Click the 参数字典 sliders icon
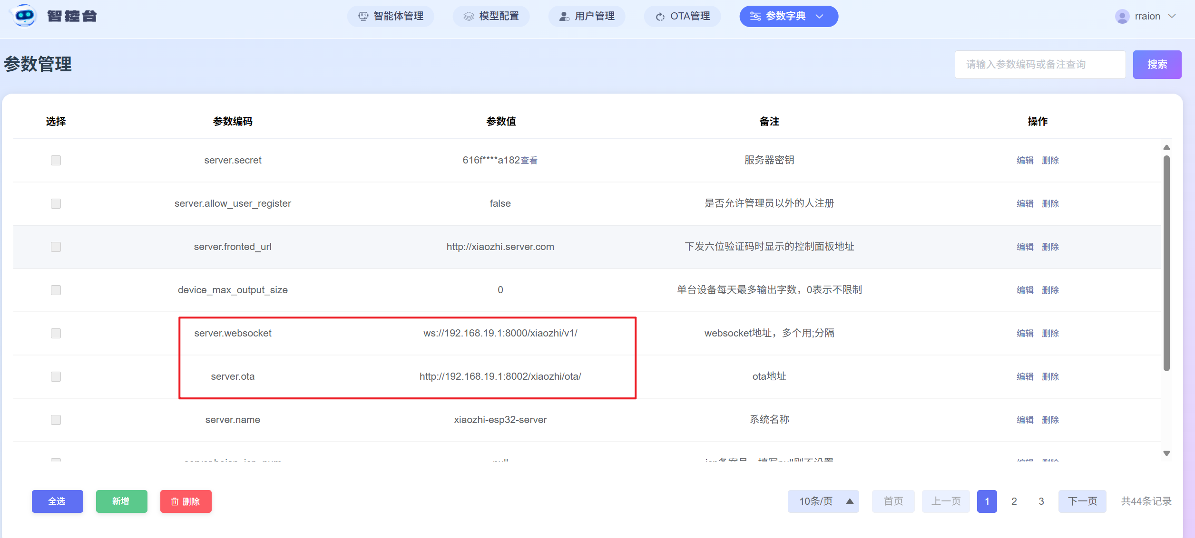 pyautogui.click(x=755, y=16)
